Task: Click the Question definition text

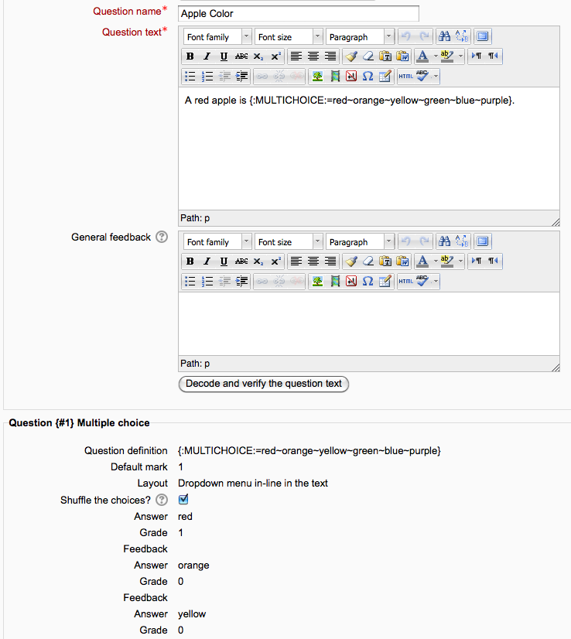Action: pos(309,451)
